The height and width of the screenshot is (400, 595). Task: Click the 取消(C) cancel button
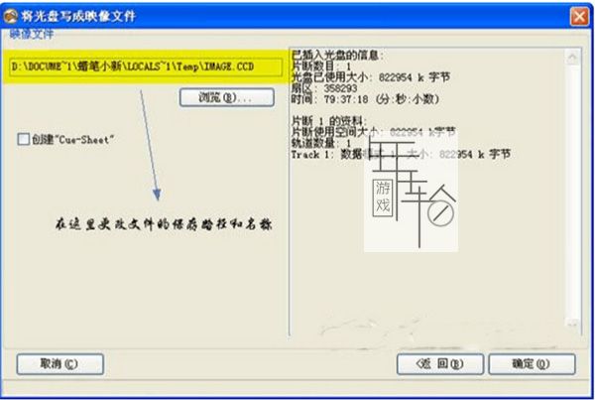[x=59, y=364]
